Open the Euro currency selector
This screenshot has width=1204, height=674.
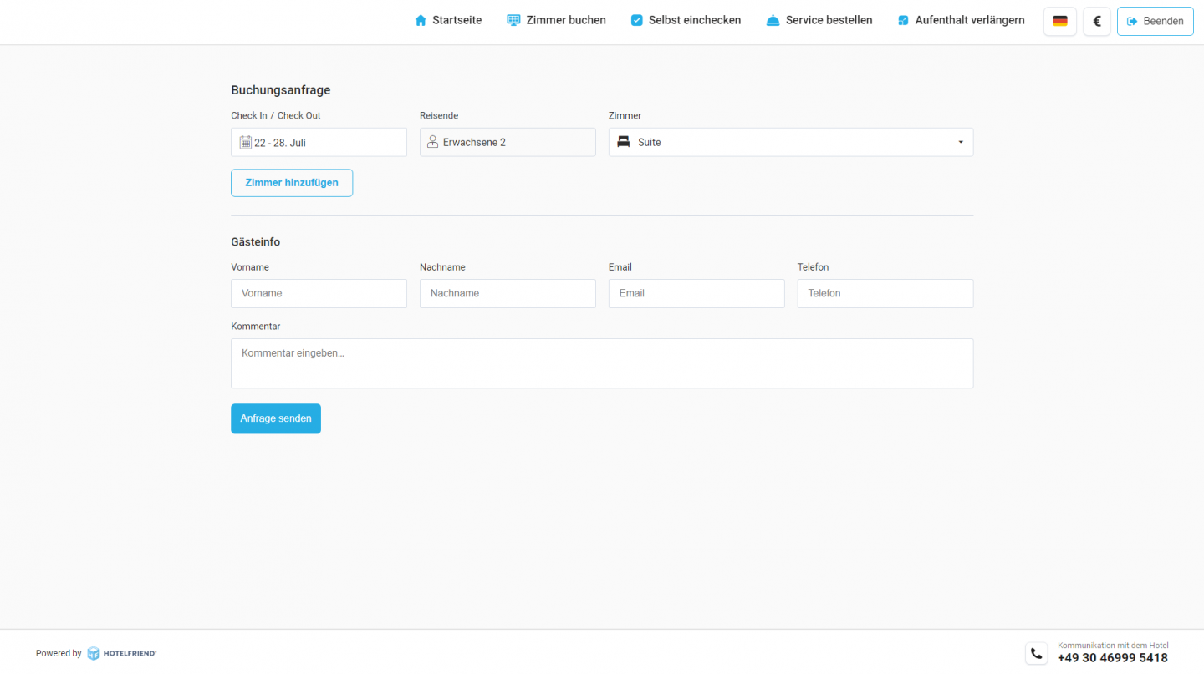pyautogui.click(x=1097, y=21)
